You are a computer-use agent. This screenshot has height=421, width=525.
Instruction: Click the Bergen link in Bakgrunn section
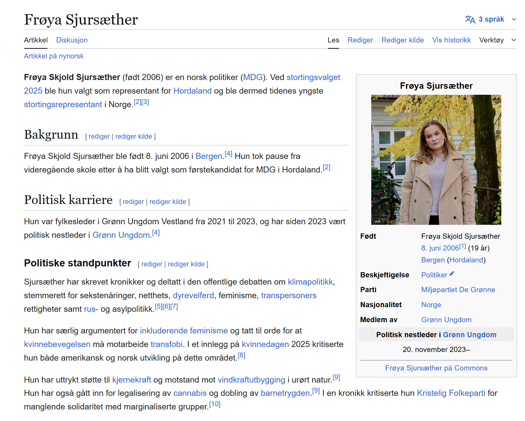(209, 156)
